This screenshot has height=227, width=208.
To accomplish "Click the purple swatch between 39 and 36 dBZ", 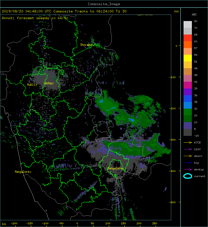I will pyautogui.click(x=188, y=92).
